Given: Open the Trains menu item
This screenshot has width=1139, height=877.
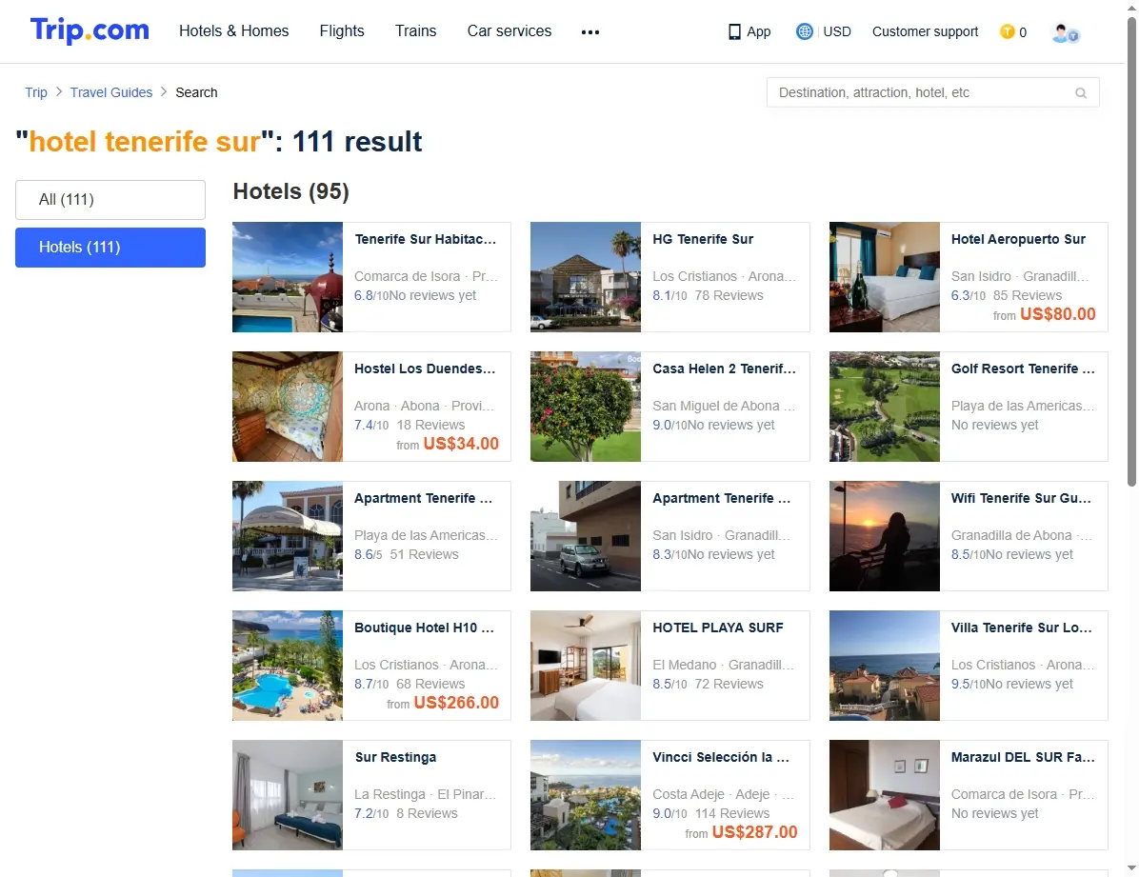Looking at the screenshot, I should tap(415, 31).
